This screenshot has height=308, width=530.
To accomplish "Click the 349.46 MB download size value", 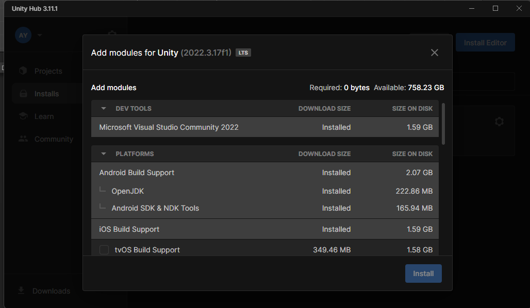I will [332, 250].
